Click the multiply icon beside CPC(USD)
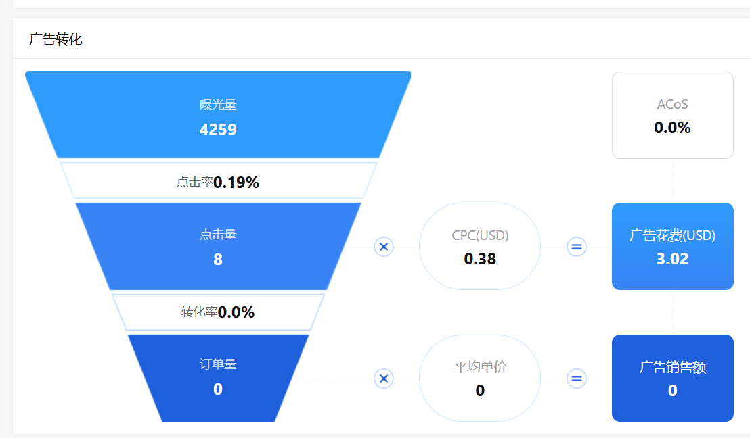This screenshot has width=750, height=438. (384, 247)
